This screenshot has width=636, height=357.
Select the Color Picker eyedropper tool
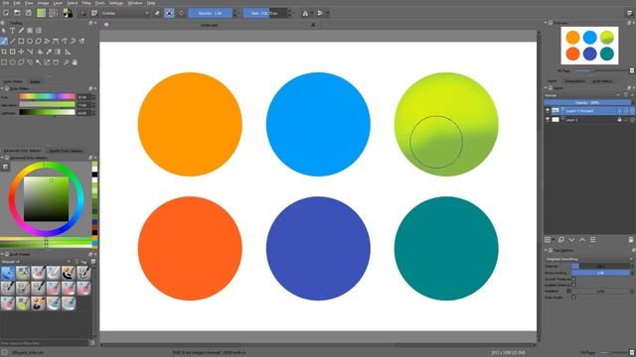click(x=49, y=52)
